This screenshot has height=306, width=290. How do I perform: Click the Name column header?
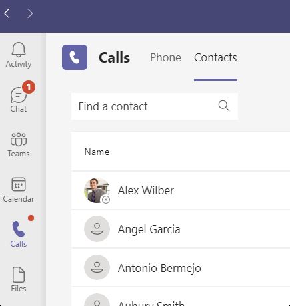pos(97,152)
